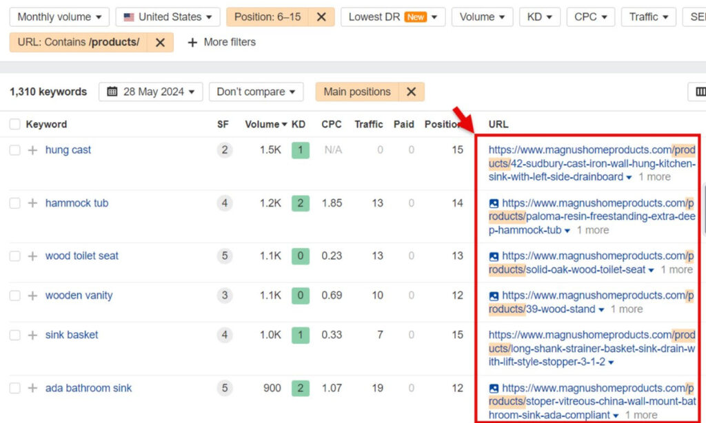Show 1 more URL for wooden vanity
The width and height of the screenshot is (706, 423).
pyautogui.click(x=626, y=309)
